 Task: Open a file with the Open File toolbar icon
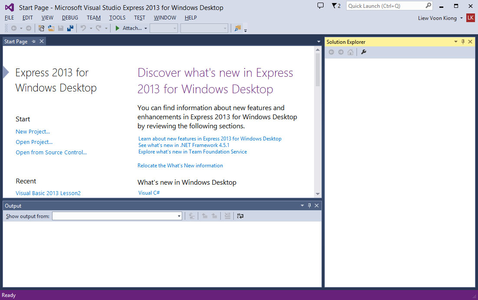coord(51,28)
